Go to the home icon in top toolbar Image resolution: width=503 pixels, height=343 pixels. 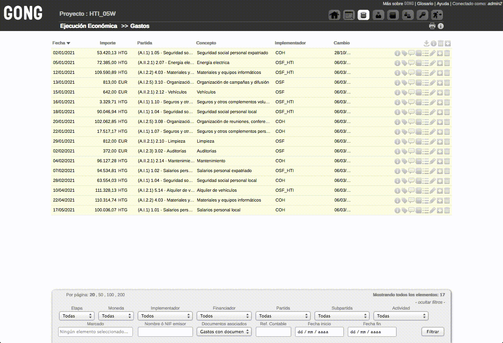[334, 15]
